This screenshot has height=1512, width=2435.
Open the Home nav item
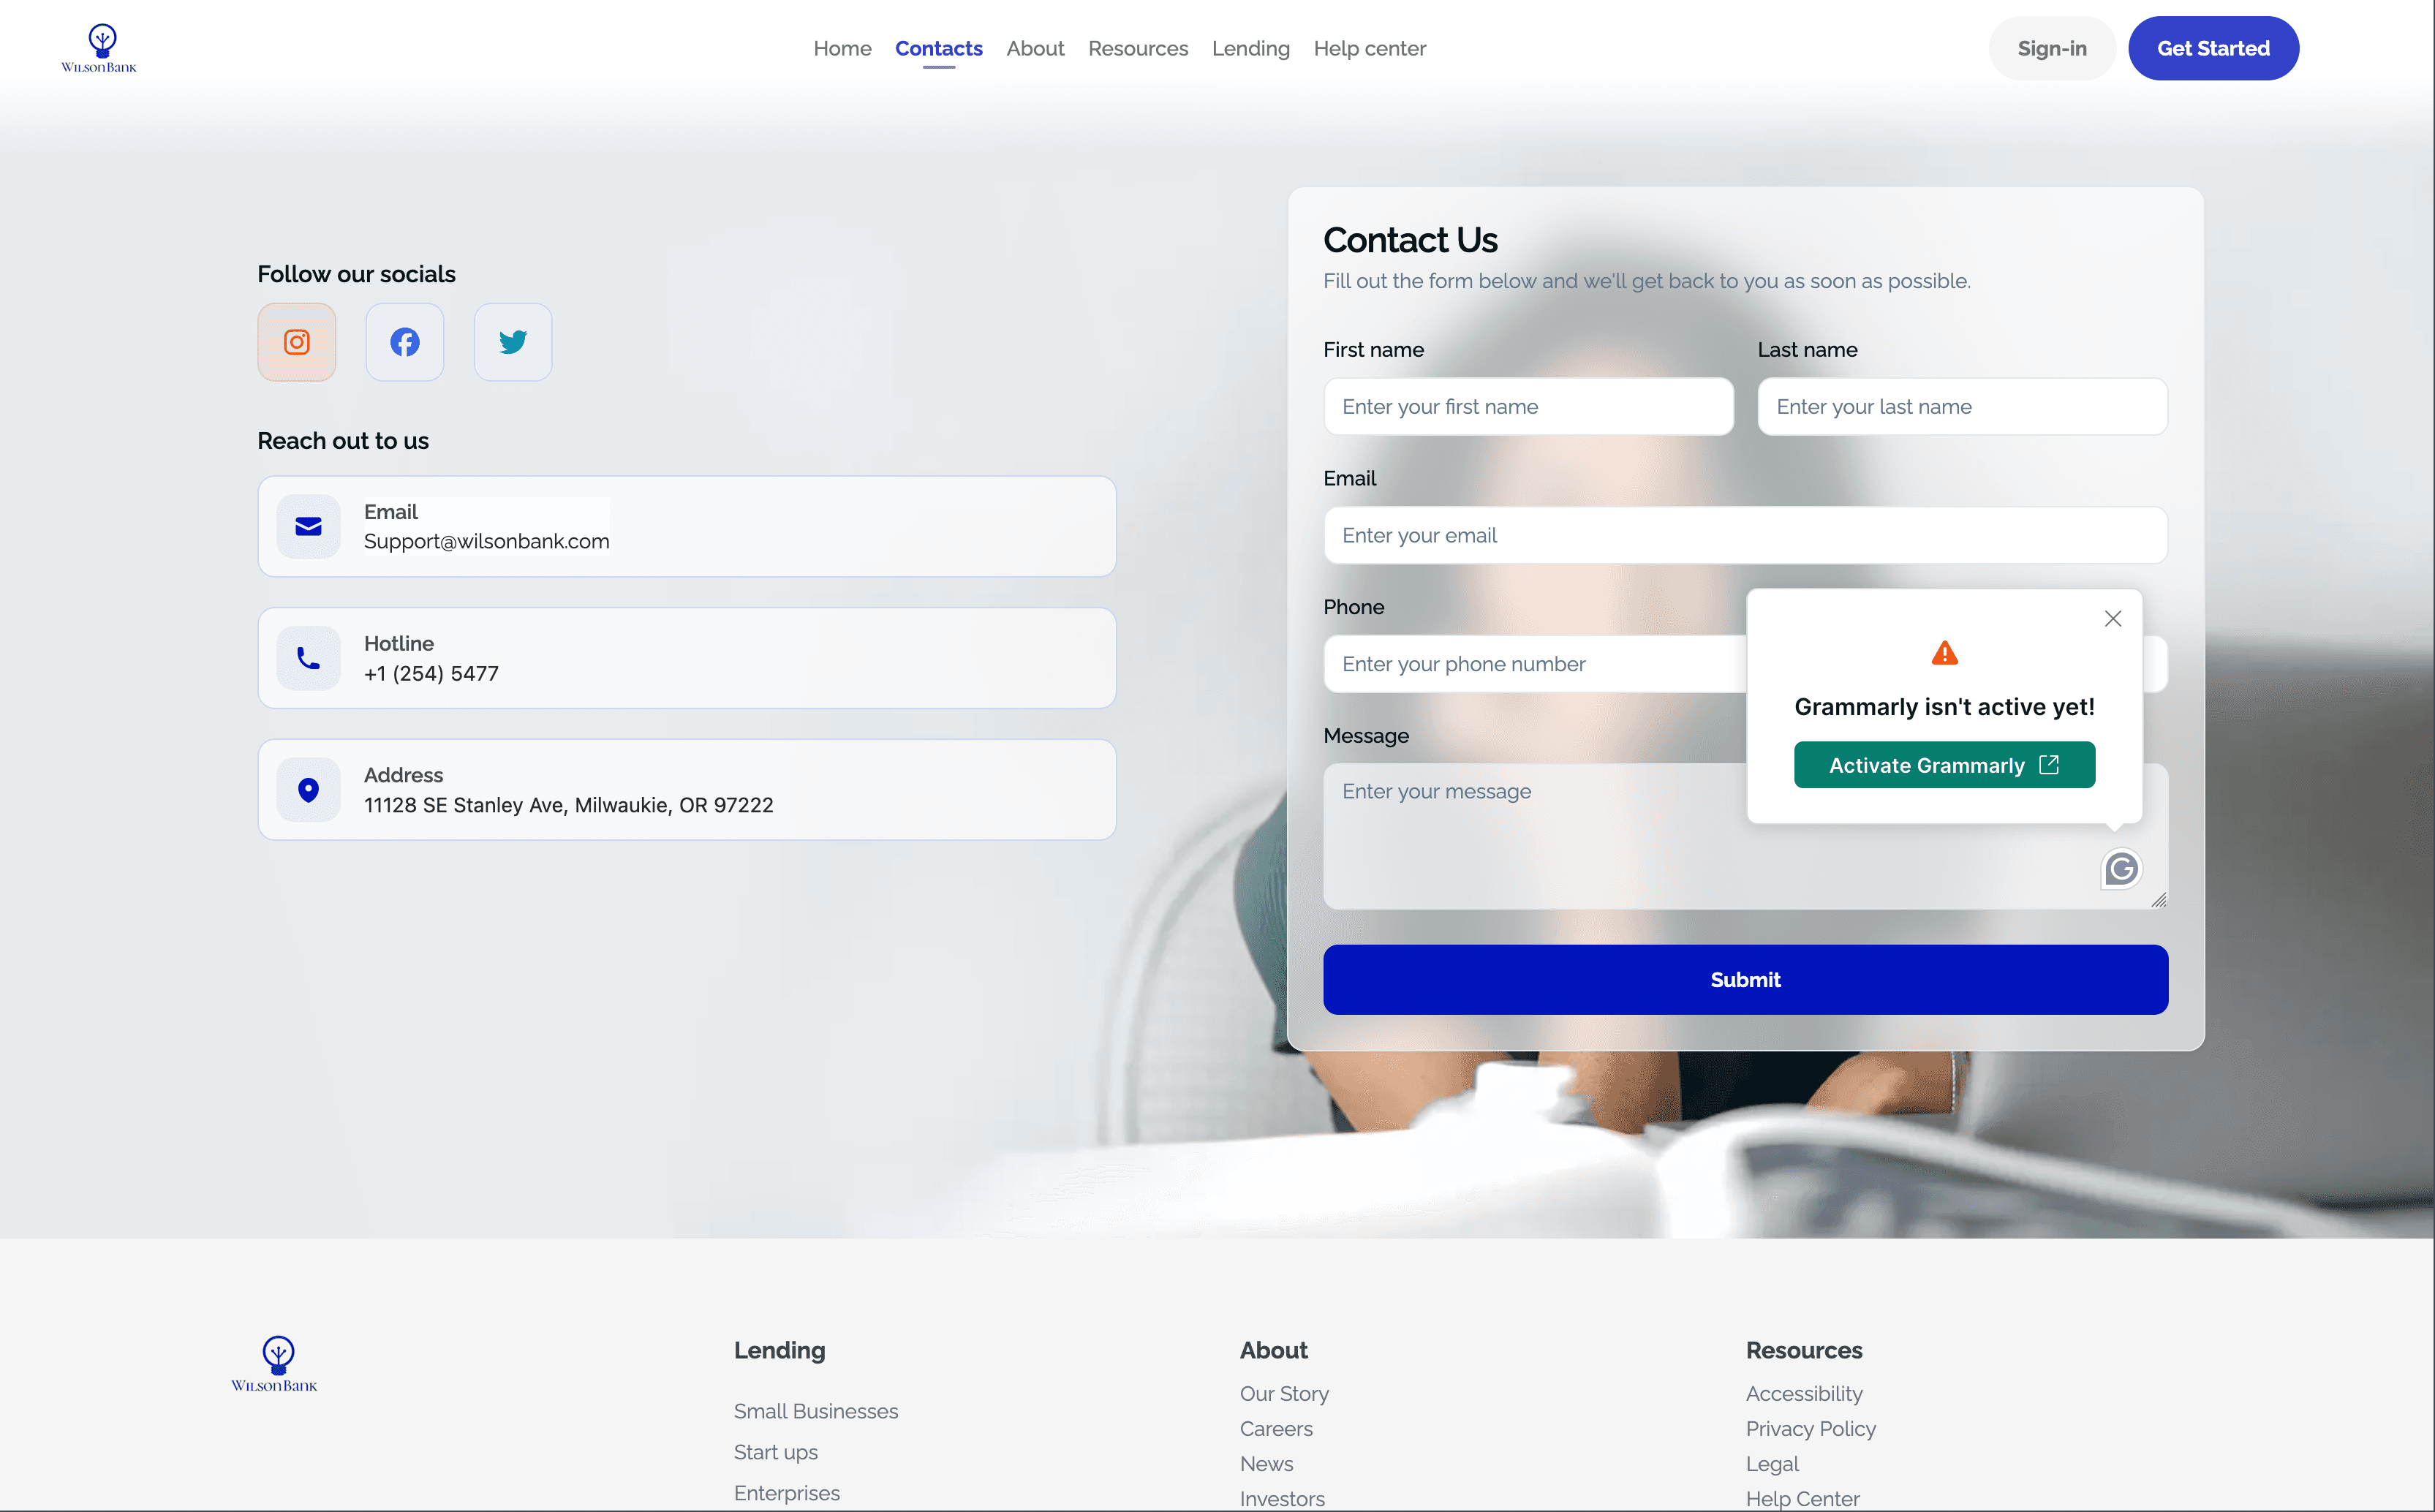click(x=841, y=48)
